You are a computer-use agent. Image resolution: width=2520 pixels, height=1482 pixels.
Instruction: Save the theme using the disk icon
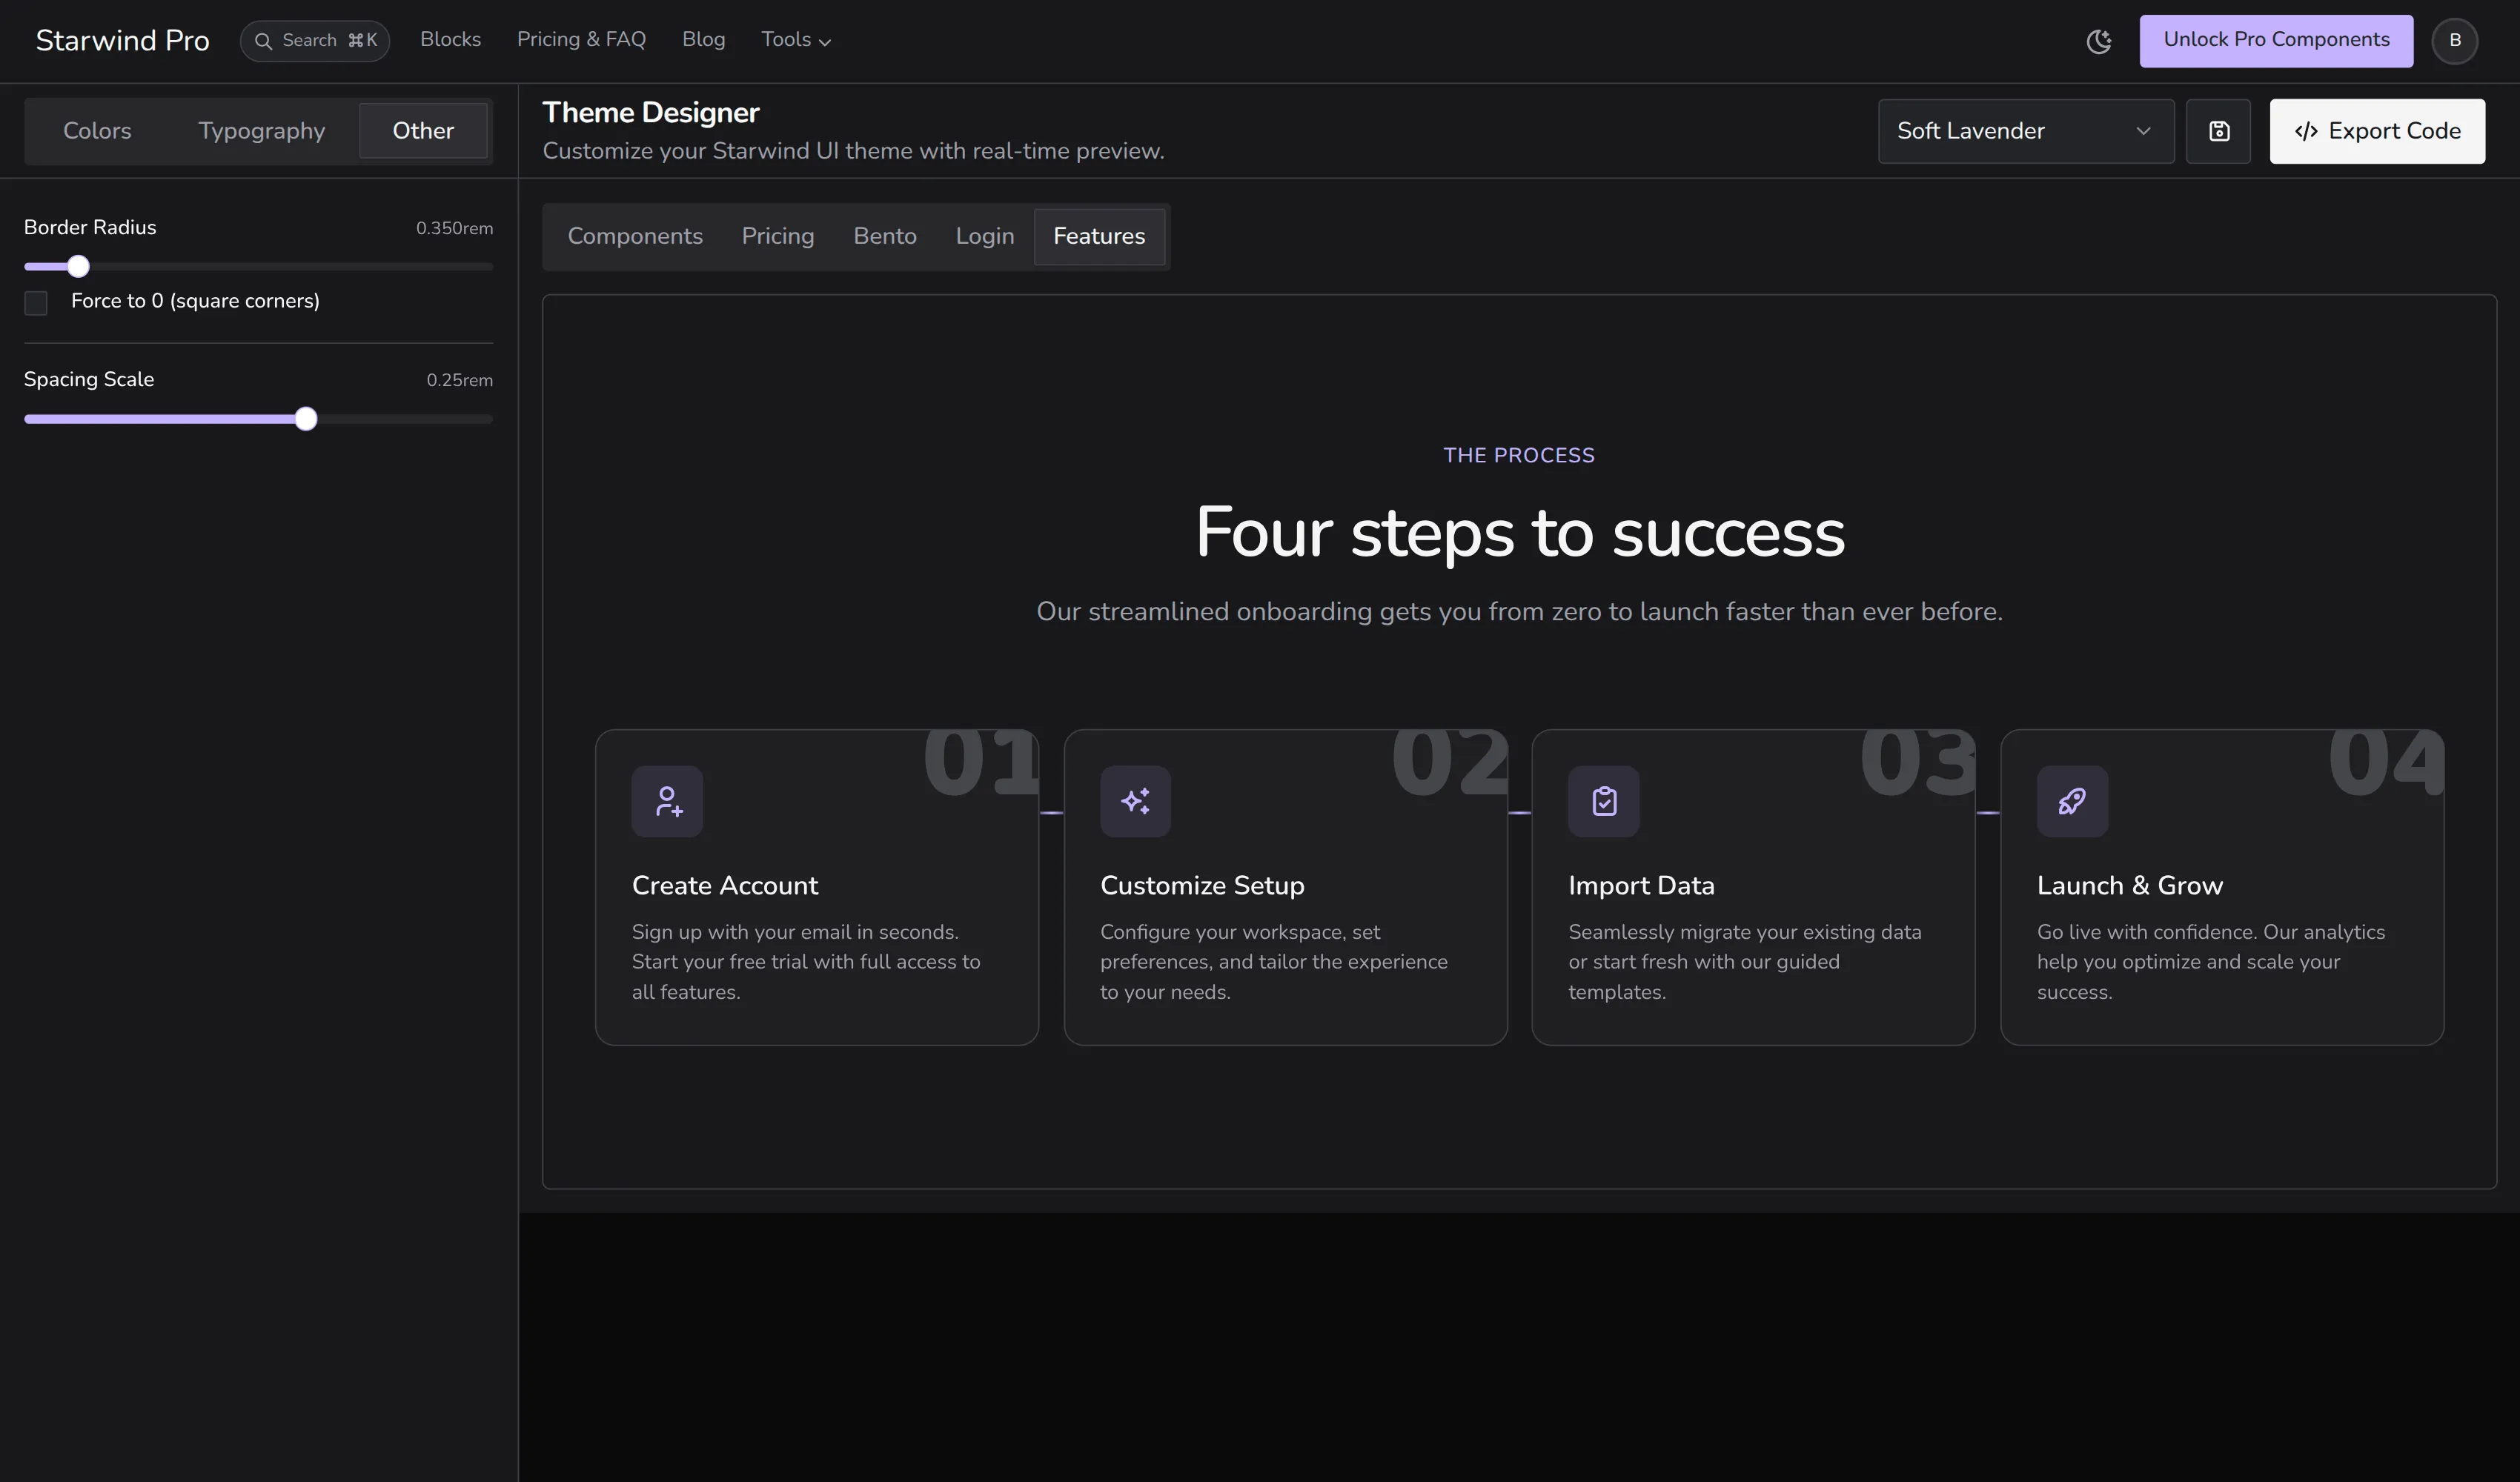(2219, 131)
